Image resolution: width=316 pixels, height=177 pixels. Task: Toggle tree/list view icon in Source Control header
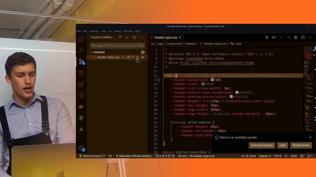click(120, 37)
